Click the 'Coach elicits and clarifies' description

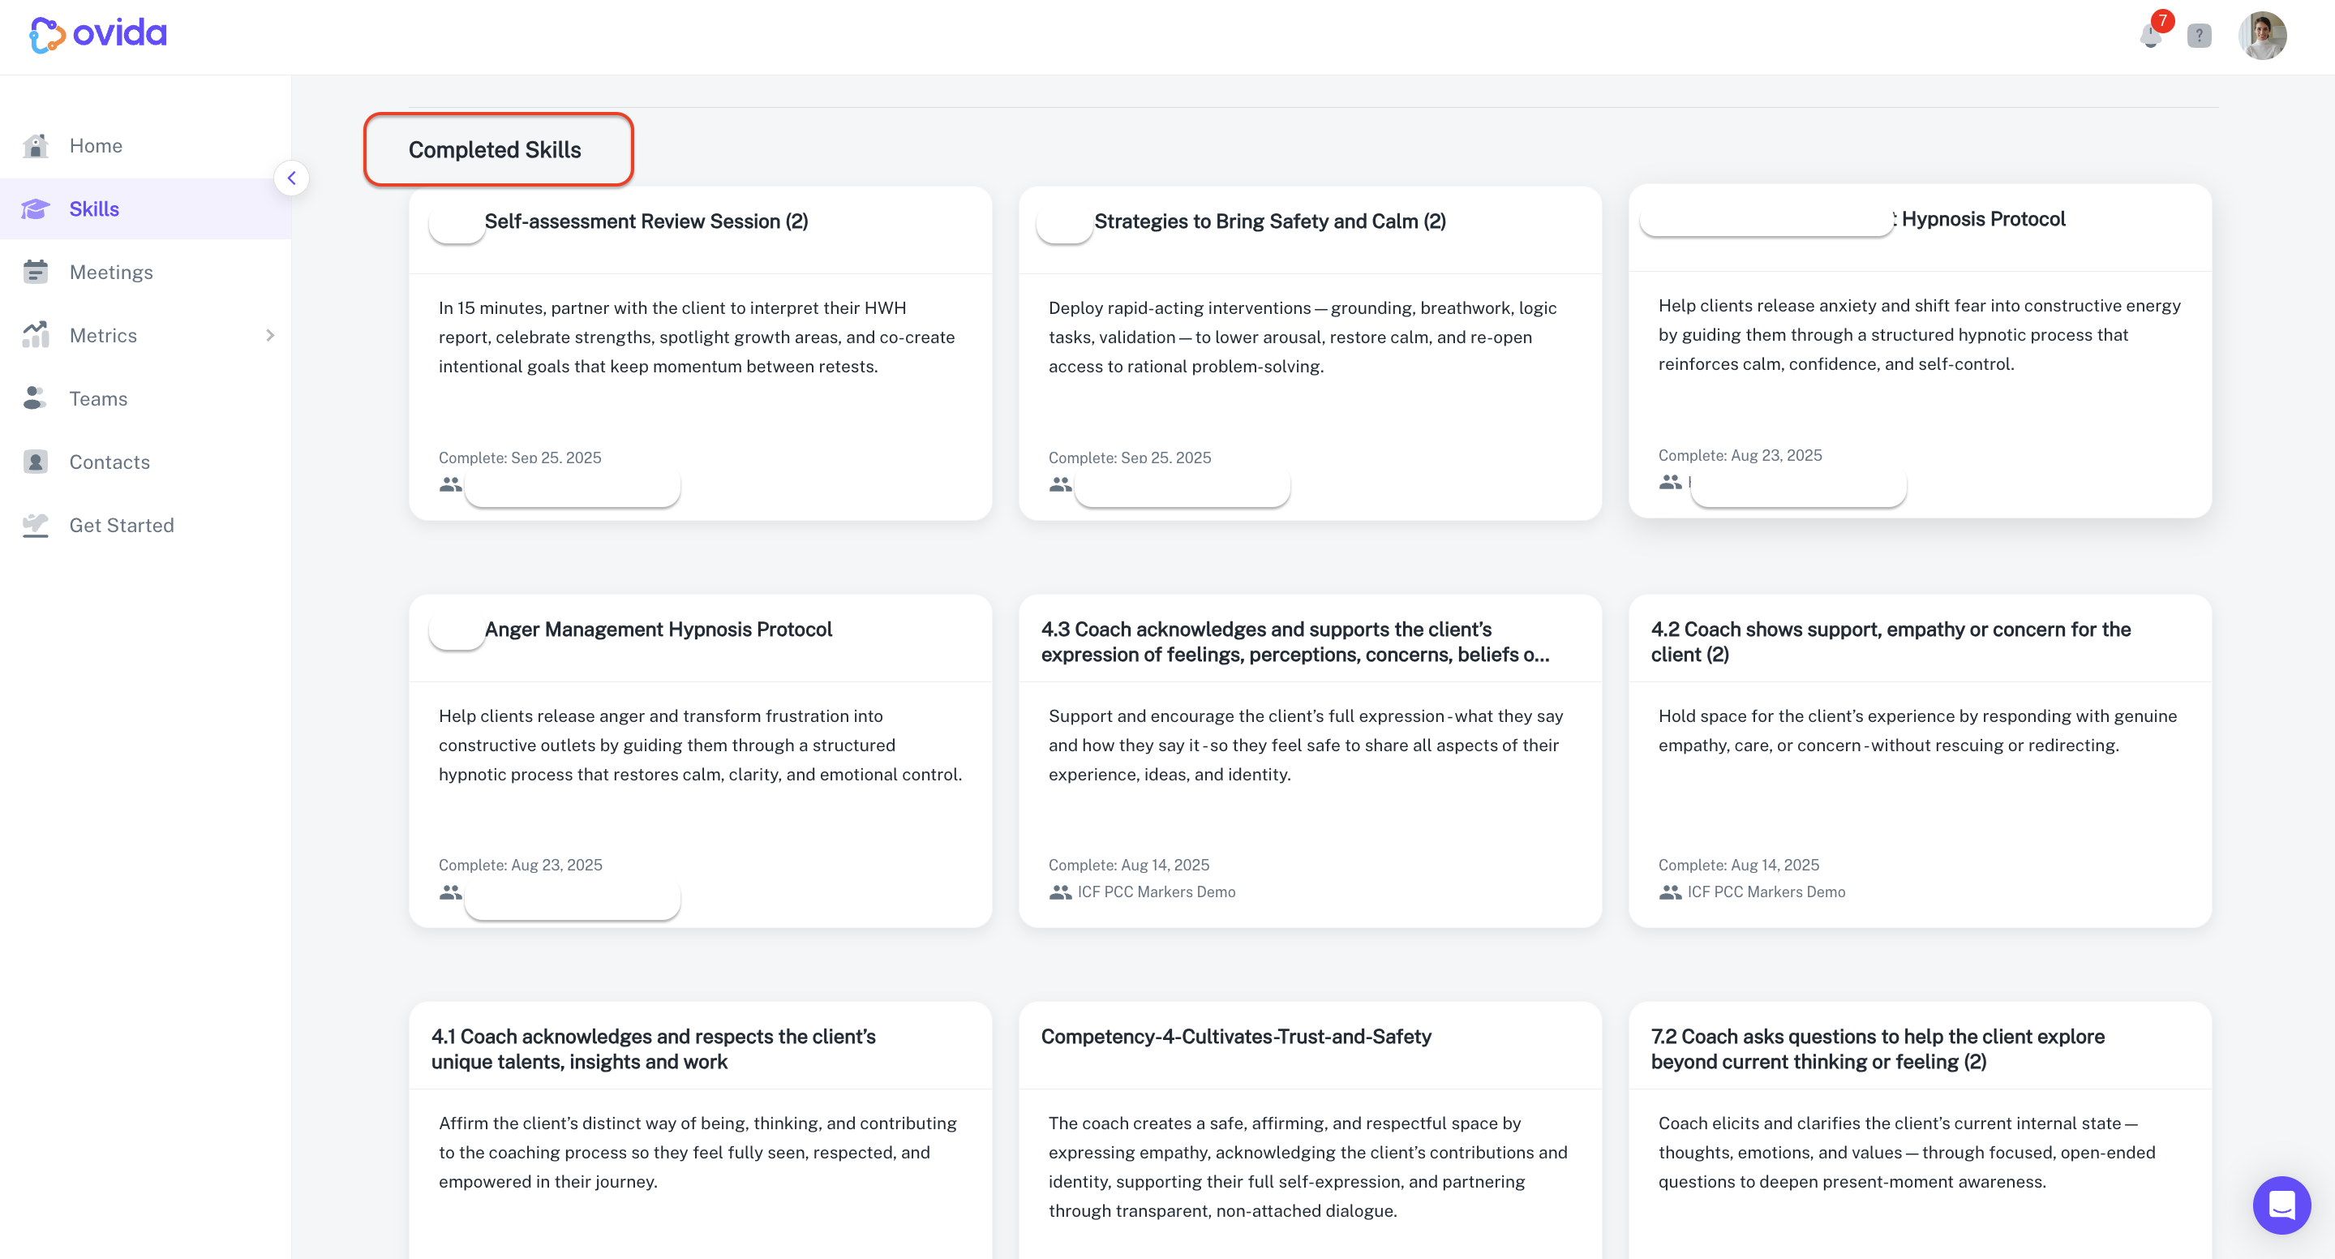(x=1907, y=1152)
